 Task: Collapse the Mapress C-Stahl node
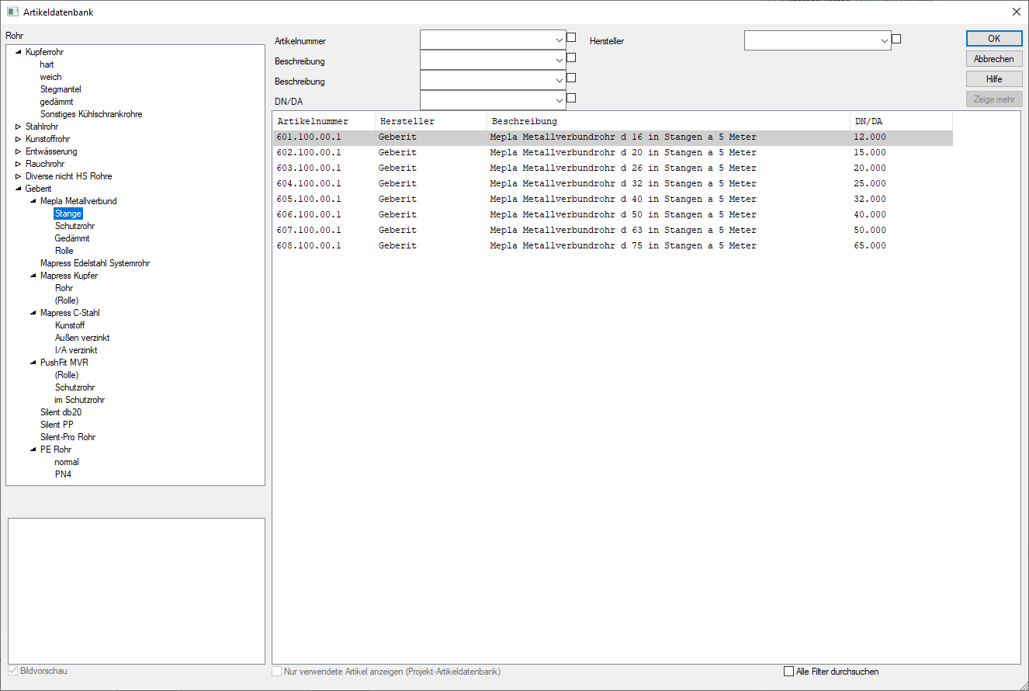coord(33,313)
